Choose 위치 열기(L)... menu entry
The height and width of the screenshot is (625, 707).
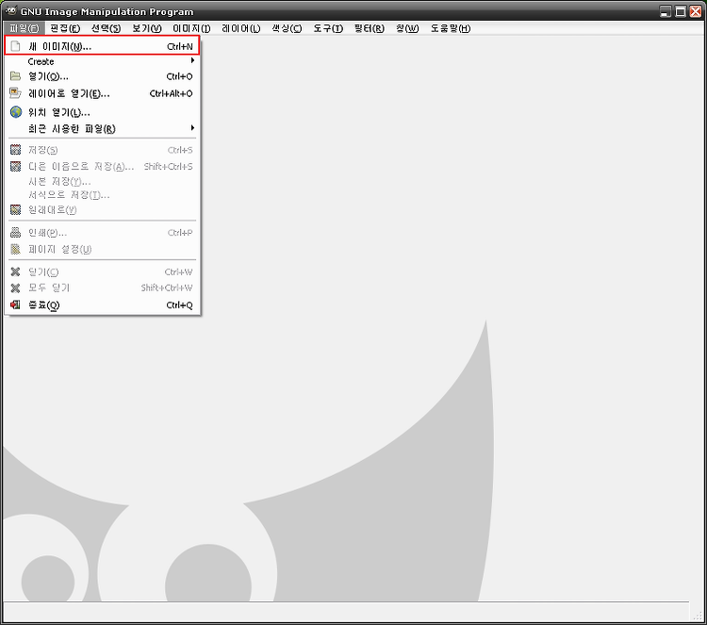(x=103, y=112)
